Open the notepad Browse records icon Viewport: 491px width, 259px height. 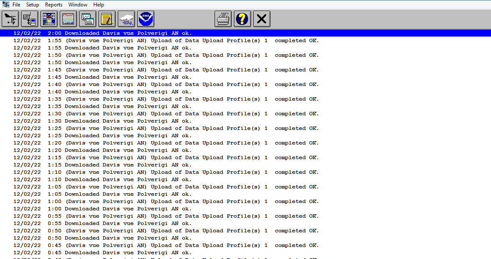click(107, 19)
